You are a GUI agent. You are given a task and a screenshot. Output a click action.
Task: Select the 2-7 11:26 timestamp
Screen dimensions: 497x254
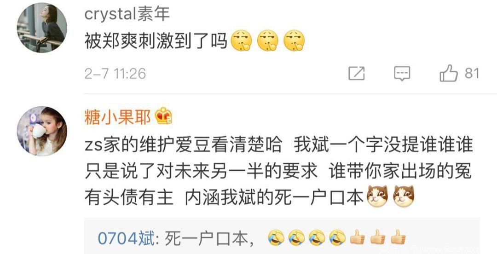tap(115, 74)
